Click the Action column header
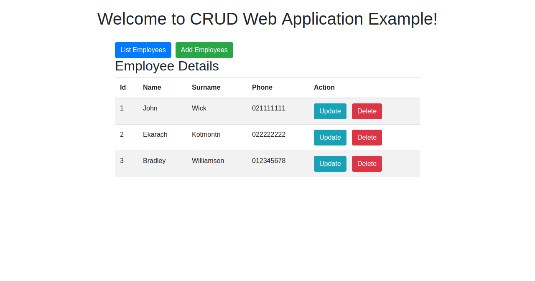This screenshot has width=535, height=281. click(x=324, y=87)
